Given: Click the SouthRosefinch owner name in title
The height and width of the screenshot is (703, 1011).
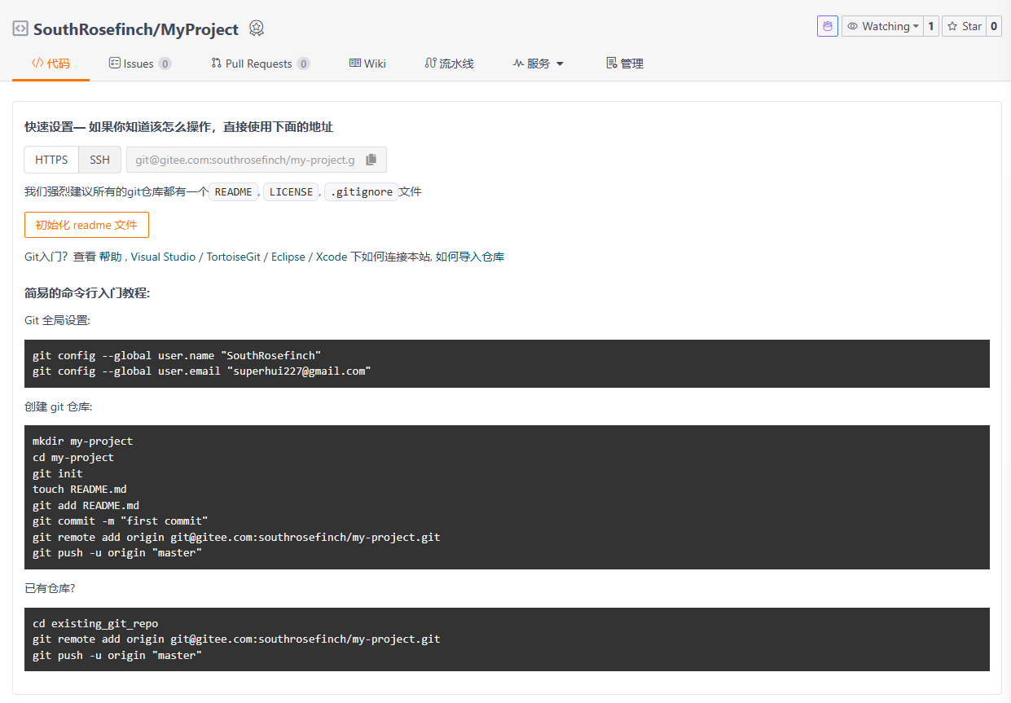Looking at the screenshot, I should pos(91,29).
